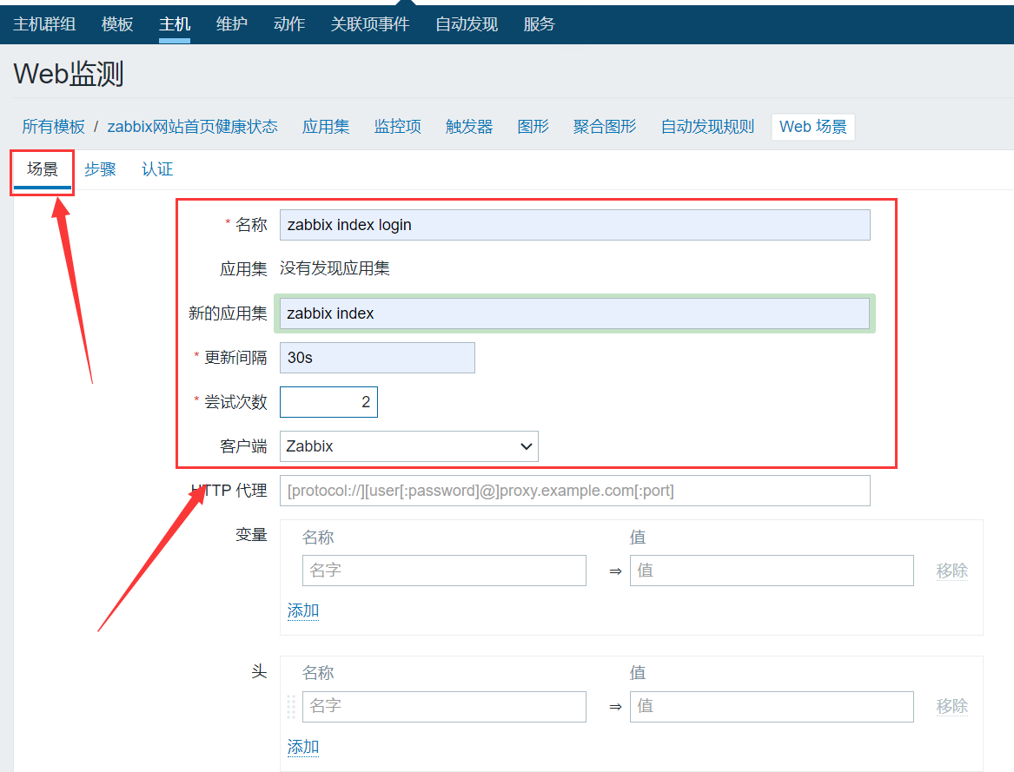Open the 动作 menu item
The image size is (1014, 772).
(289, 24)
